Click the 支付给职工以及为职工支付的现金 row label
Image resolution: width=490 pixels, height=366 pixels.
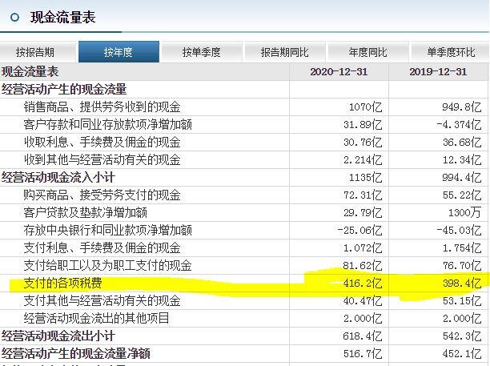[107, 266]
